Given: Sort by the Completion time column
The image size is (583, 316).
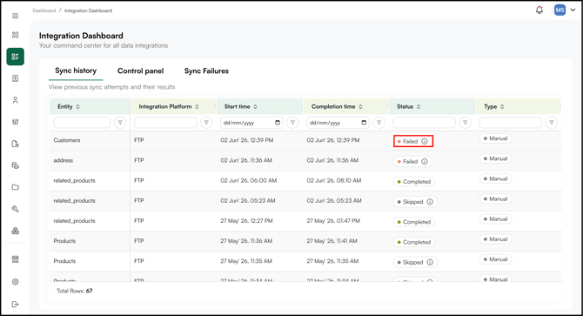Looking at the screenshot, I should tap(360, 107).
